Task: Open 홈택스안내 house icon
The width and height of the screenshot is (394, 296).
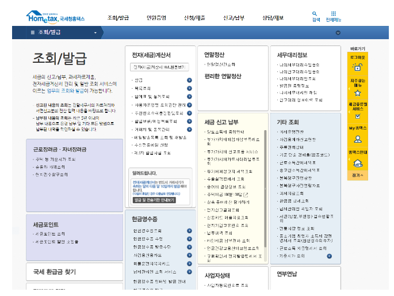Action: (358, 164)
